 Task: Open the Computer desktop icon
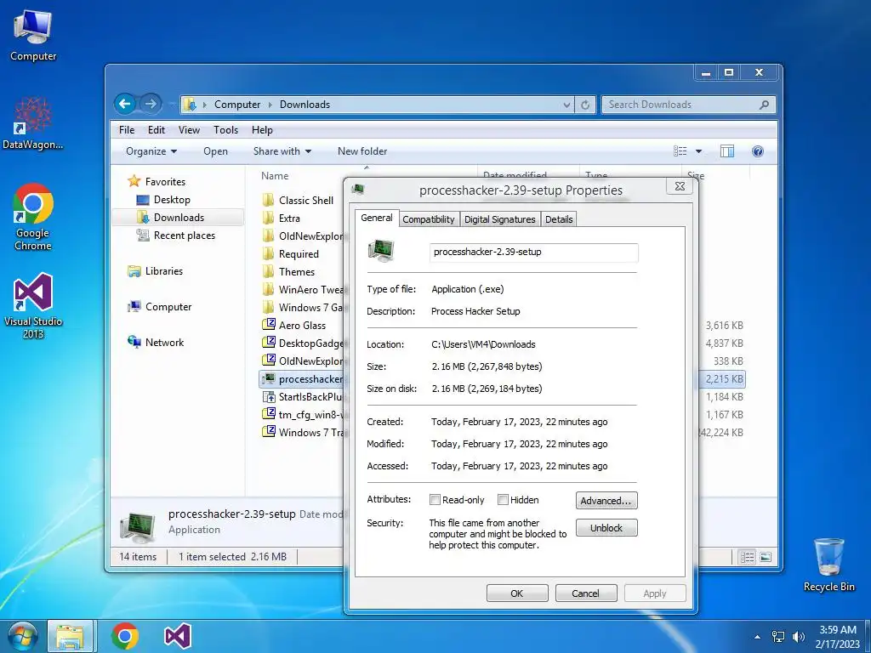(33, 36)
